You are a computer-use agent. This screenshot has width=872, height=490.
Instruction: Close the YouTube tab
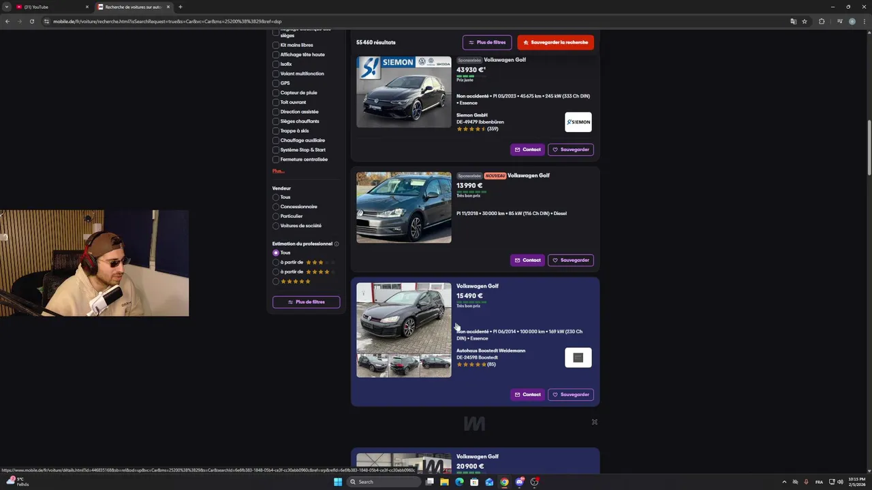pyautogui.click(x=87, y=7)
